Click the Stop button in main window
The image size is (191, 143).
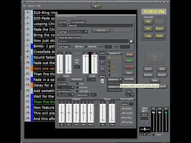162,69
